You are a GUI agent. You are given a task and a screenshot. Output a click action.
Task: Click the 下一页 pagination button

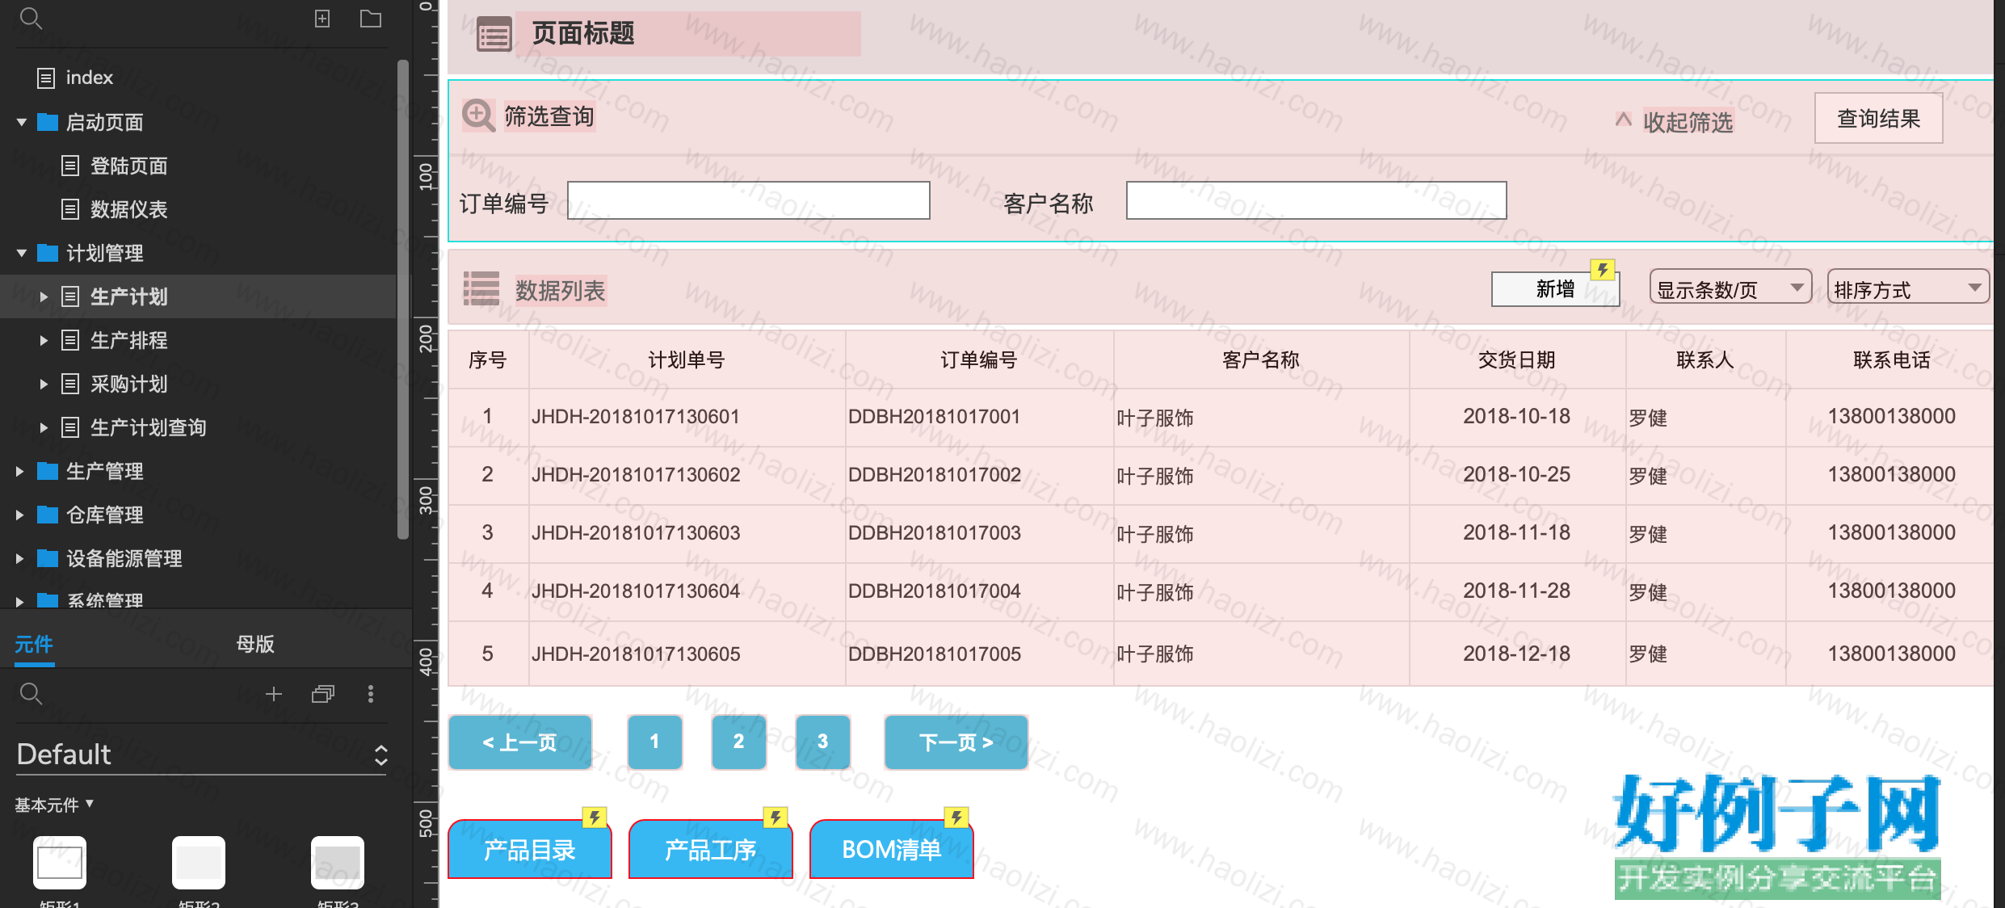click(956, 742)
